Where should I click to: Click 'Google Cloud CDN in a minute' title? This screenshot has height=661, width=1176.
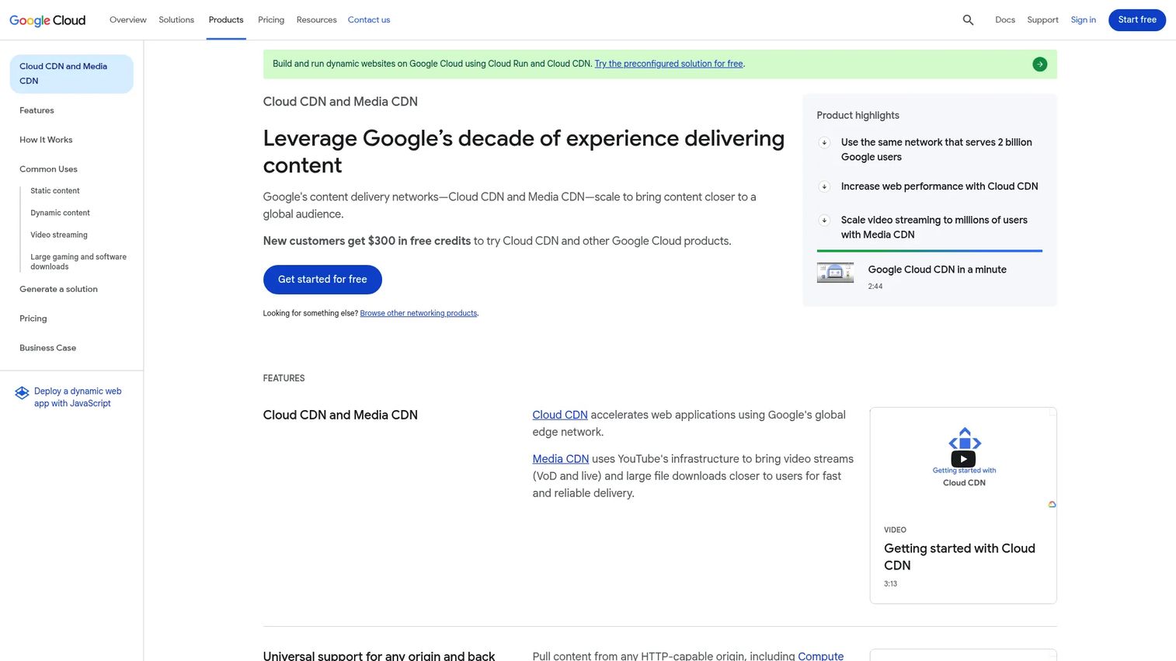(x=937, y=270)
